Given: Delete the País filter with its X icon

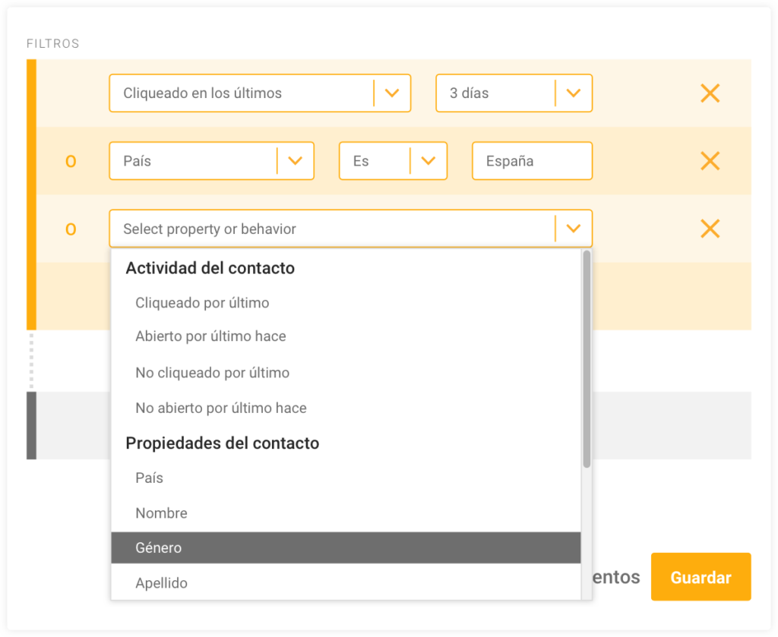Looking at the screenshot, I should click(710, 161).
